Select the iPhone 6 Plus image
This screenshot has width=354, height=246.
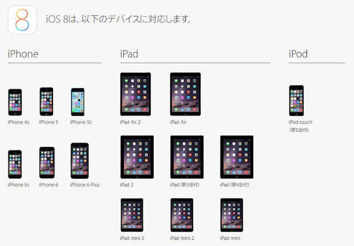[x=80, y=161]
